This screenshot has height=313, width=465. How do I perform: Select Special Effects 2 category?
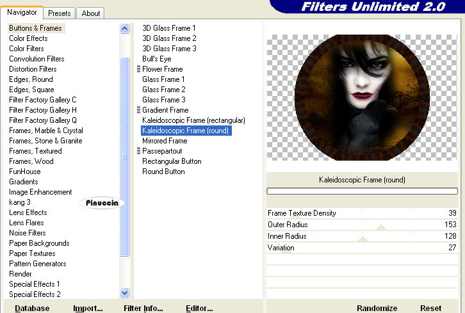[35, 294]
